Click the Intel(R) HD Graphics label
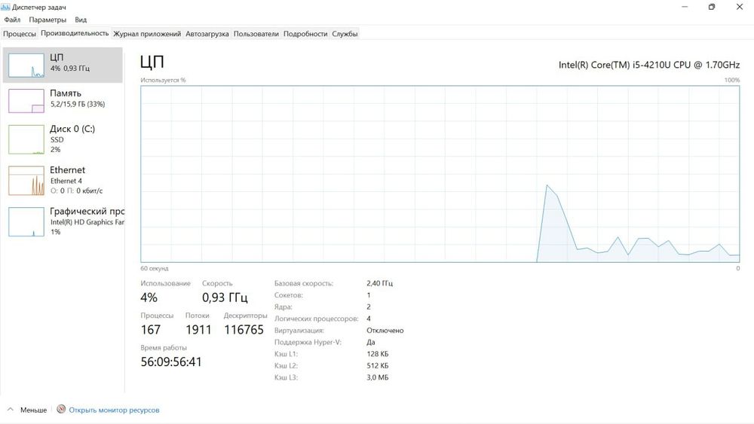 (87, 222)
